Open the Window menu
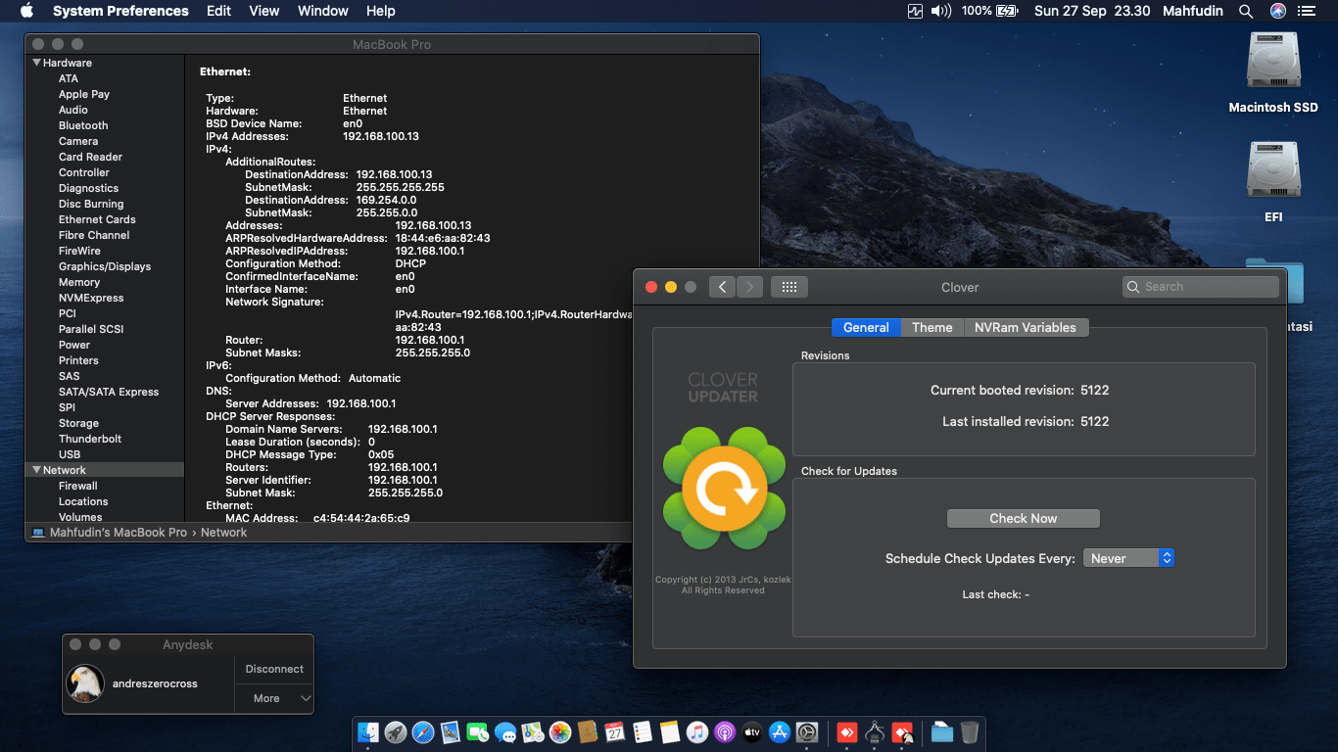 click(x=323, y=11)
